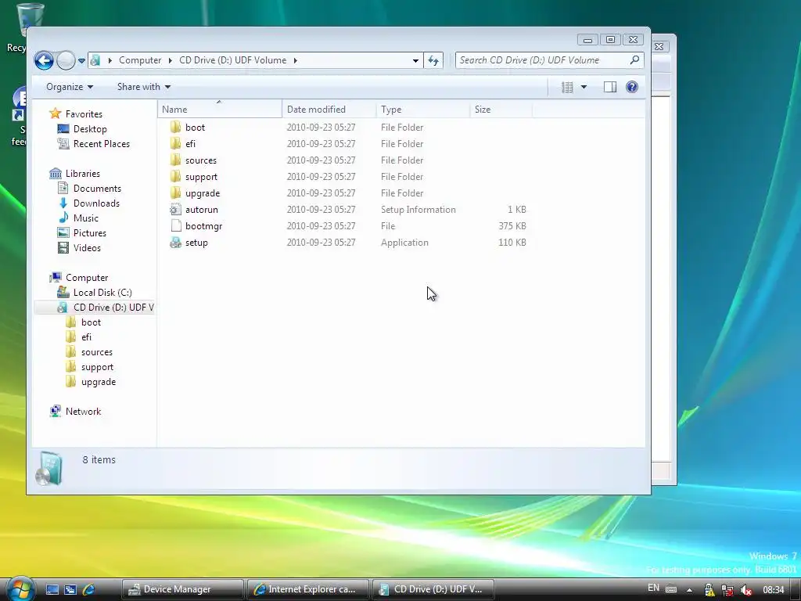801x601 pixels.
Task: Select Computer in the navigation pane
Action: (x=87, y=278)
